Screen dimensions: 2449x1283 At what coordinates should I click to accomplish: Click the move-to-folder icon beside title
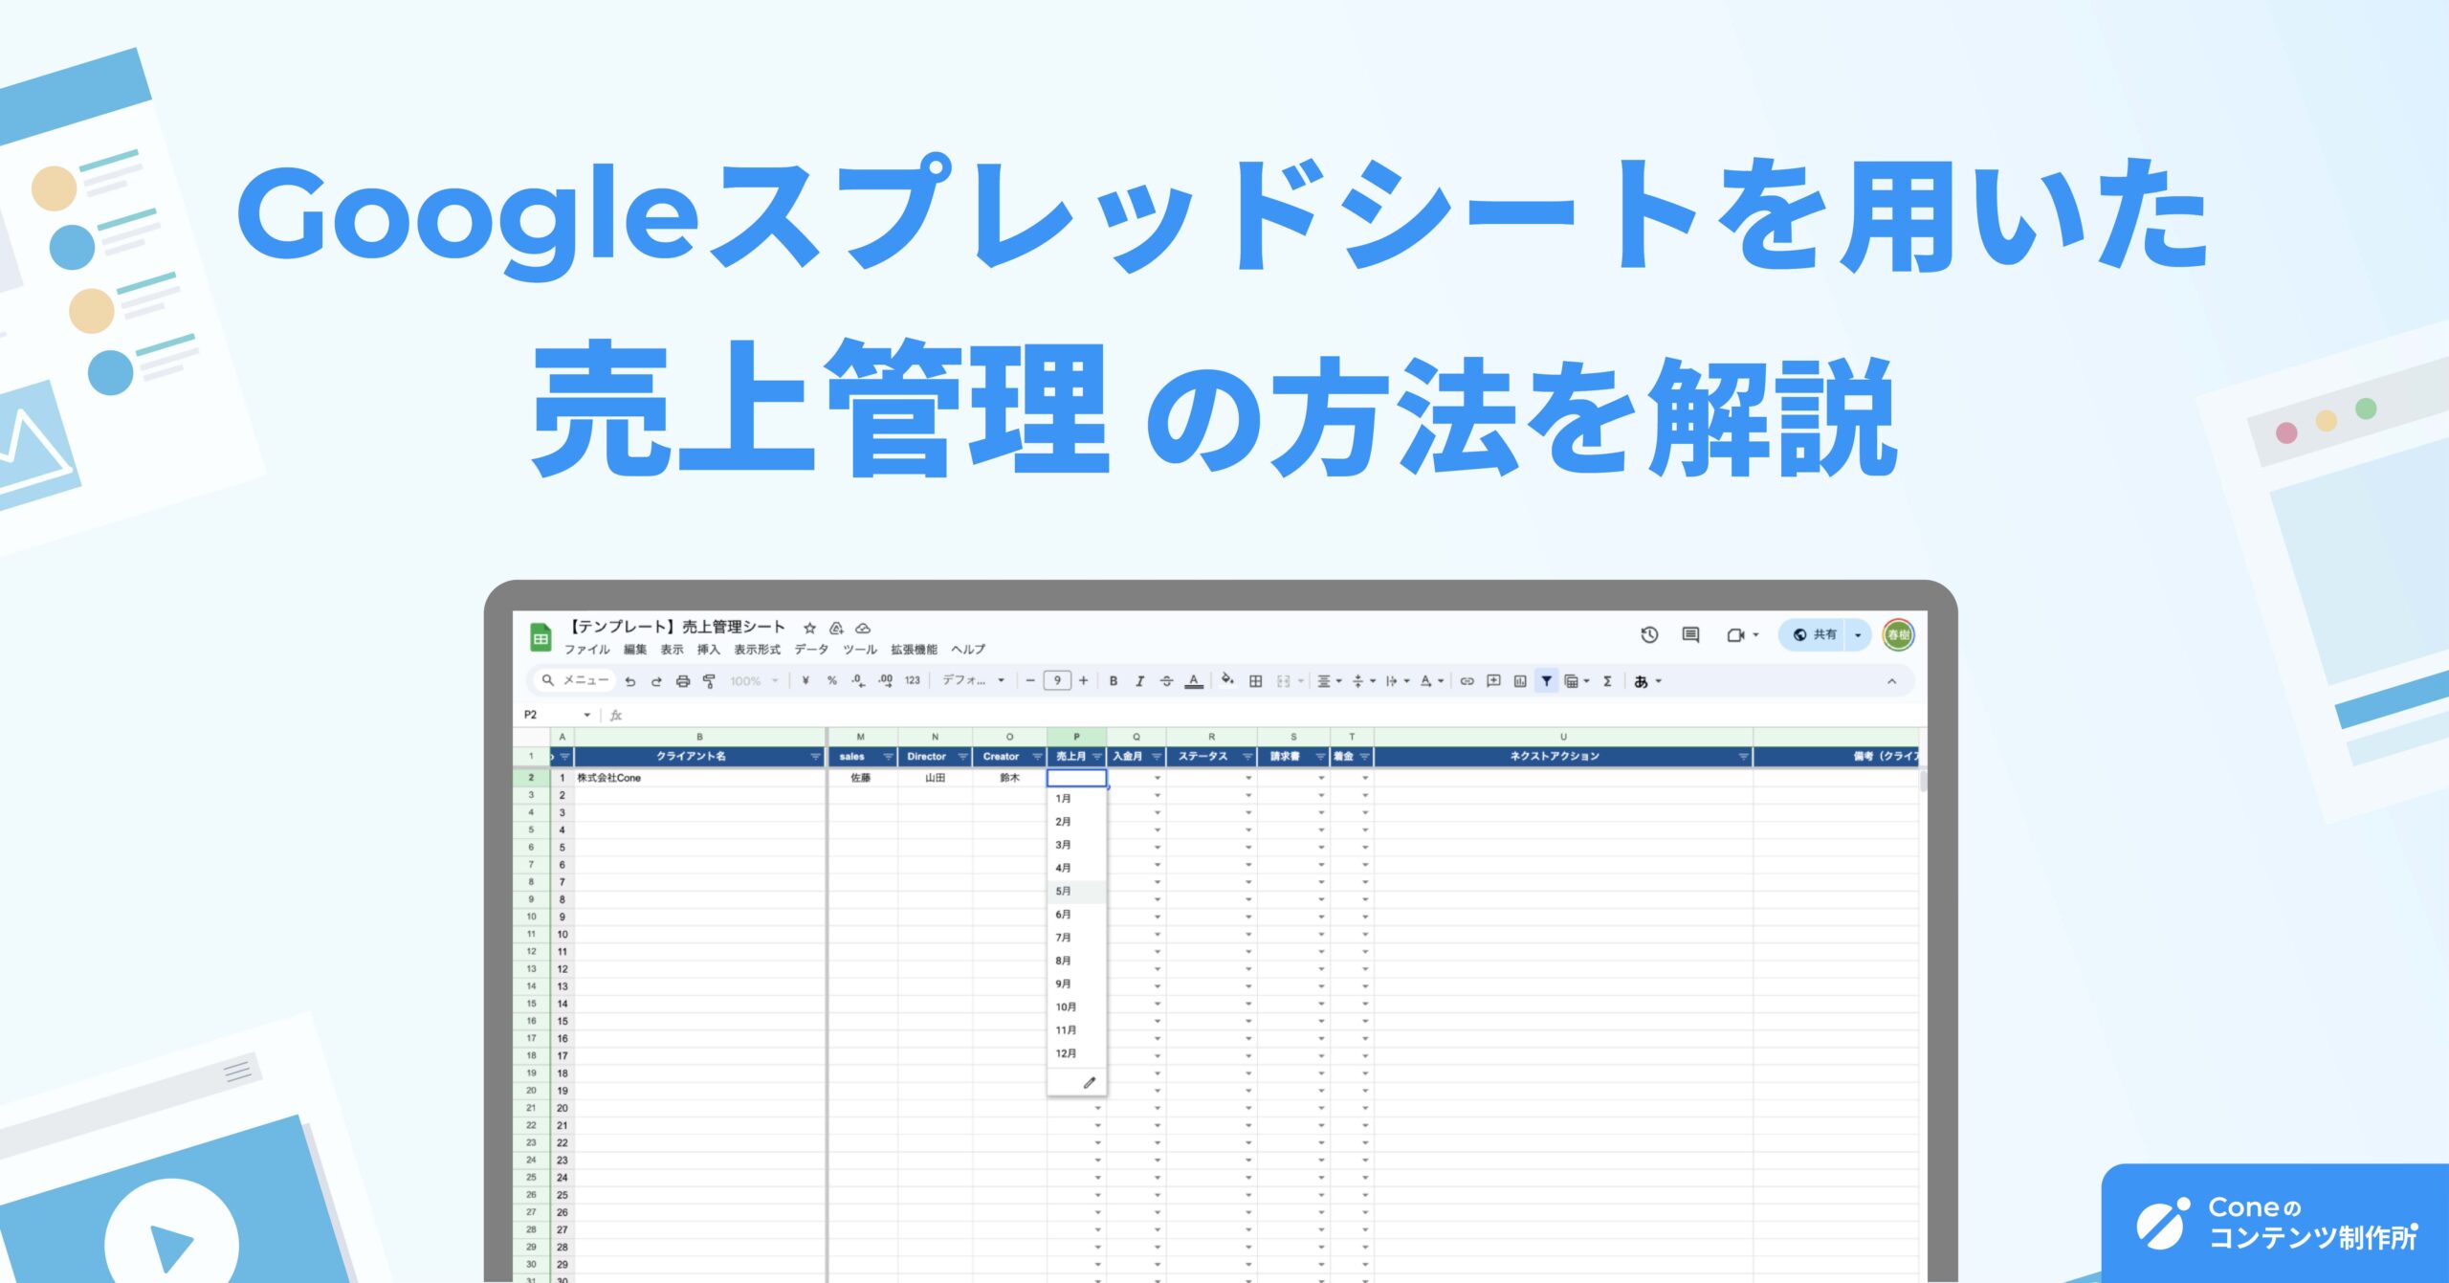coord(836,629)
